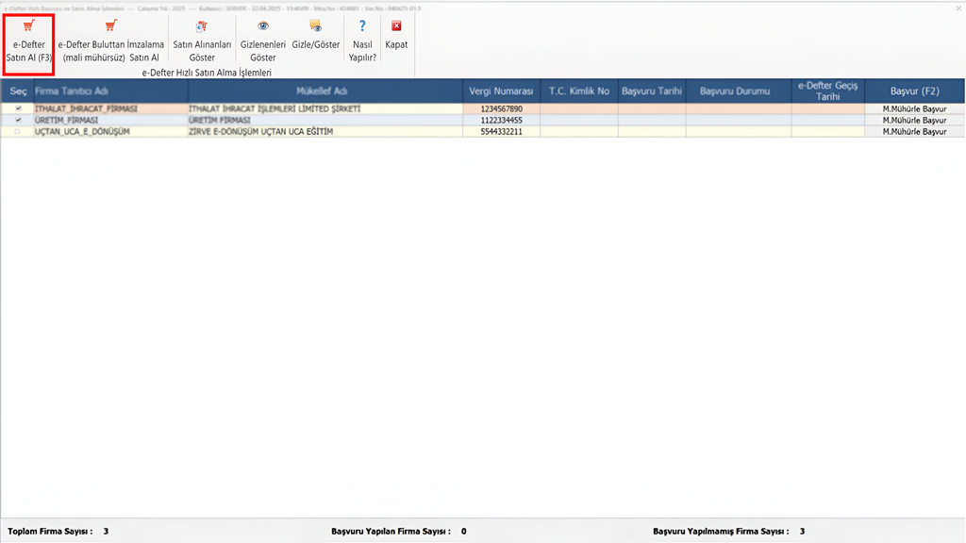The image size is (966, 543).
Task: Click İTHALAT İHRACAT İŞLEMLERİ LİMİTED ŞİRKETİ cell
Action: coord(325,109)
